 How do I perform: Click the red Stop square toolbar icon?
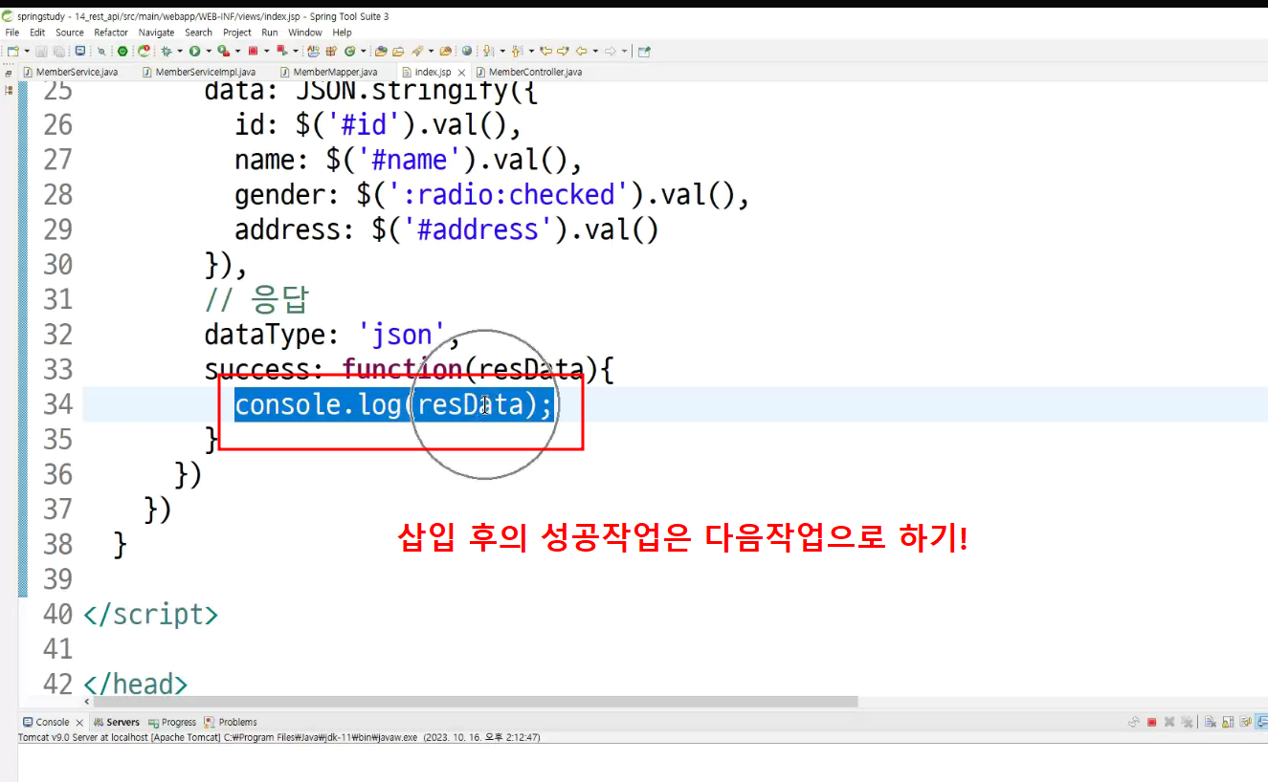click(253, 52)
